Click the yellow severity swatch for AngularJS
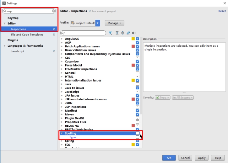The height and width of the screenshot is (163, 228). point(133,39)
